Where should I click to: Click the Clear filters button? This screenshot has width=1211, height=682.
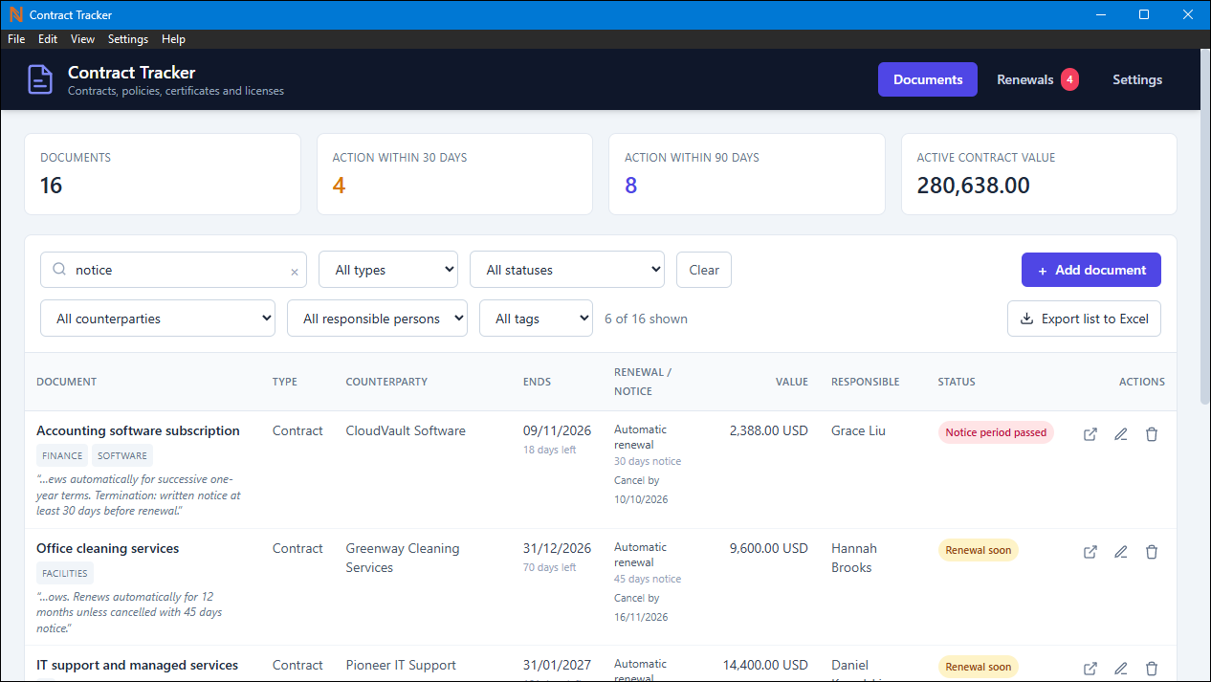point(704,270)
